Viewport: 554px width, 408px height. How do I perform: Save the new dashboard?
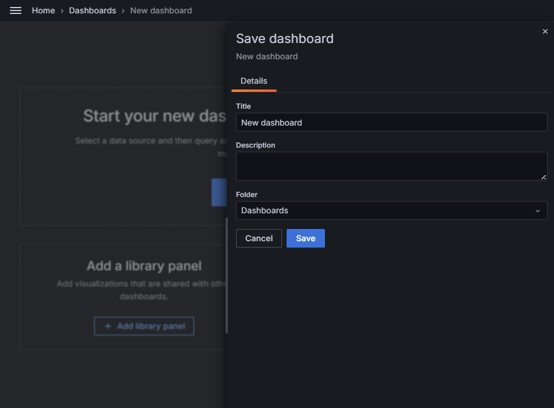pyautogui.click(x=306, y=238)
